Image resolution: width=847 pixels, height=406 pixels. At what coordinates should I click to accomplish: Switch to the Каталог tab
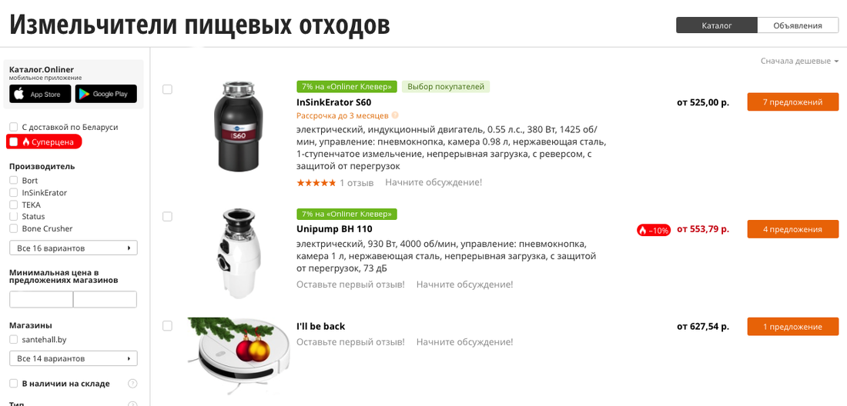point(716,25)
